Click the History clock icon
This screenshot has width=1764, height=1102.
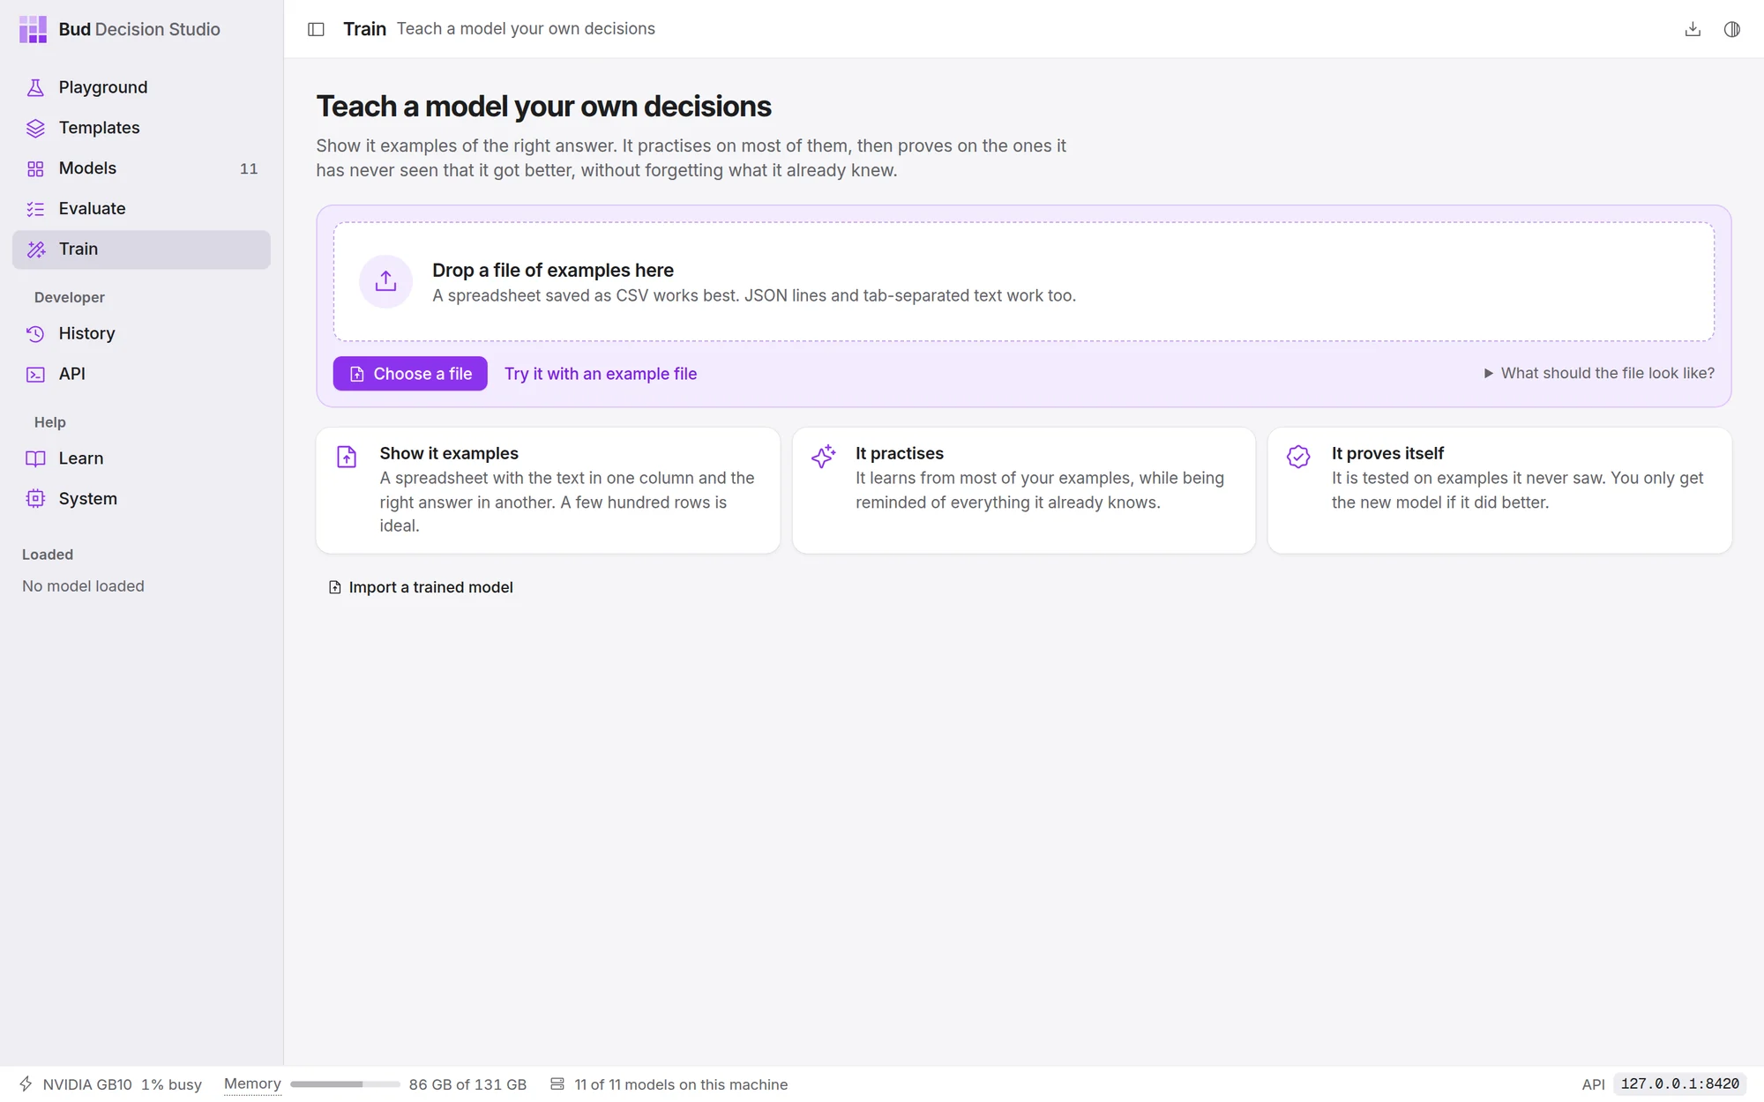click(35, 333)
